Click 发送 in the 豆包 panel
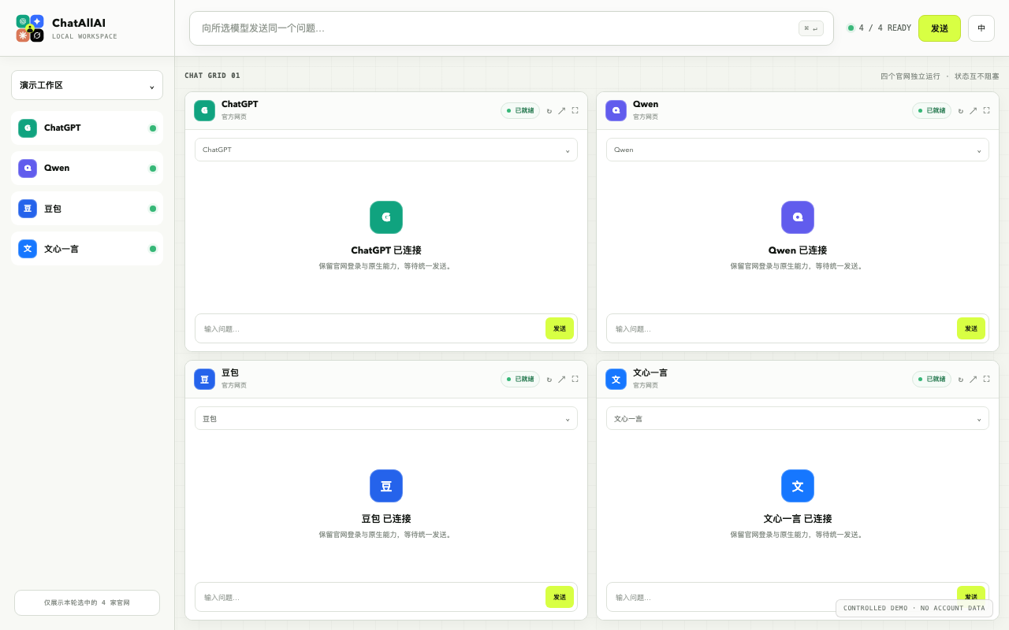 [x=560, y=597]
